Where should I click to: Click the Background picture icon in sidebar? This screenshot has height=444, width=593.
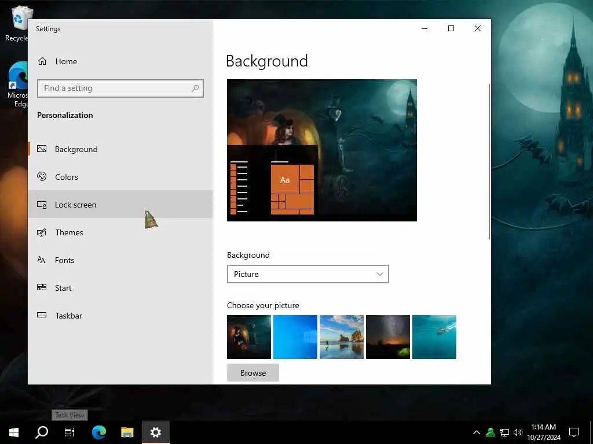tap(42, 149)
